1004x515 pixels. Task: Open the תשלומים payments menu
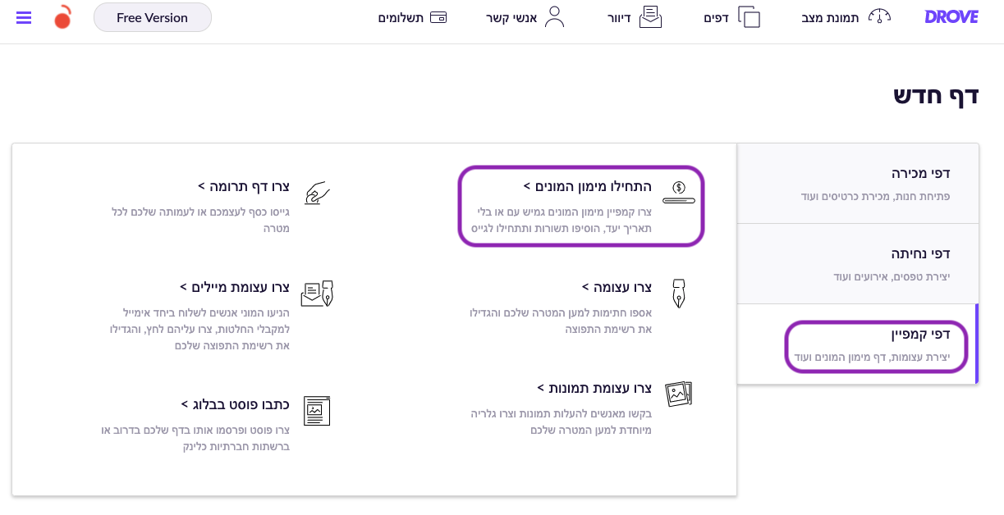coord(412,17)
